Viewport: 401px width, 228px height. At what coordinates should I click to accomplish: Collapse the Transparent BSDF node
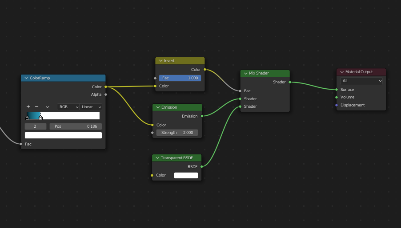click(x=157, y=158)
